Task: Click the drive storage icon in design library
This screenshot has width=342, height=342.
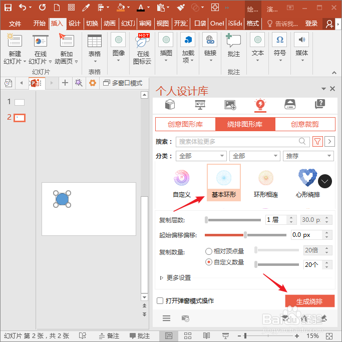Action: pos(290,104)
